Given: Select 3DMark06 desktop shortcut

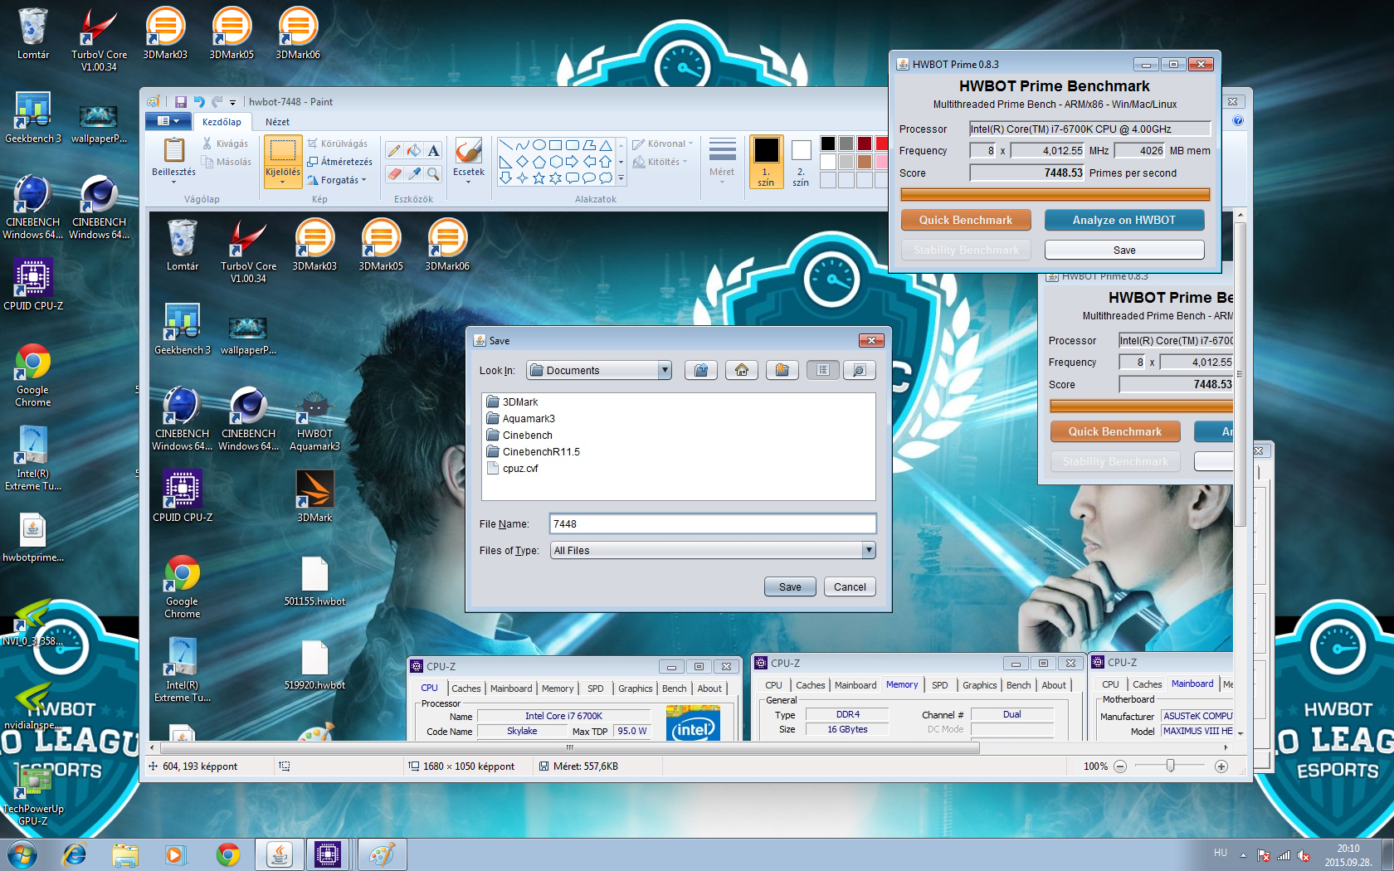Looking at the screenshot, I should click(x=298, y=33).
